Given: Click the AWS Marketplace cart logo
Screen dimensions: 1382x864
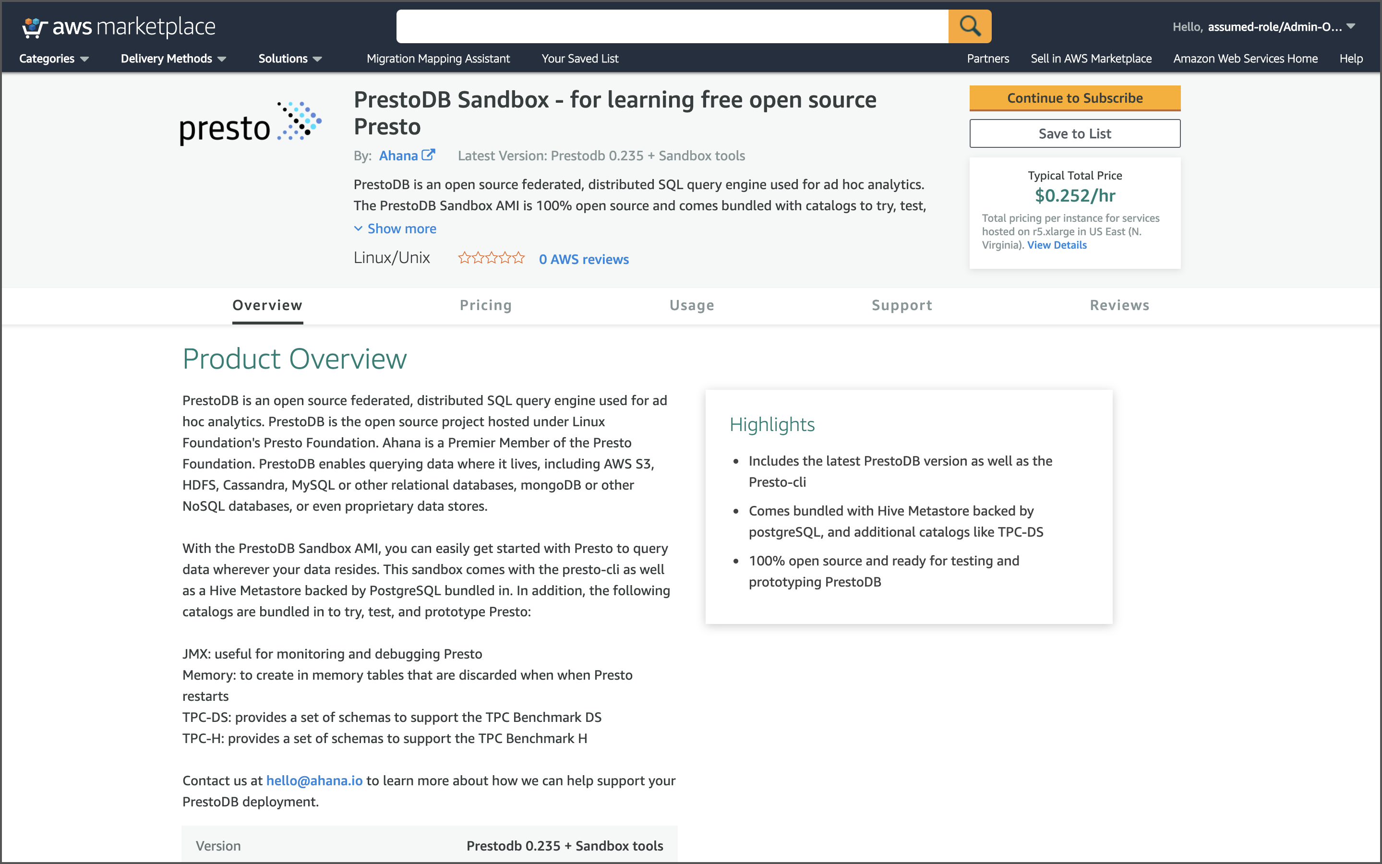Looking at the screenshot, I should coord(34,27).
